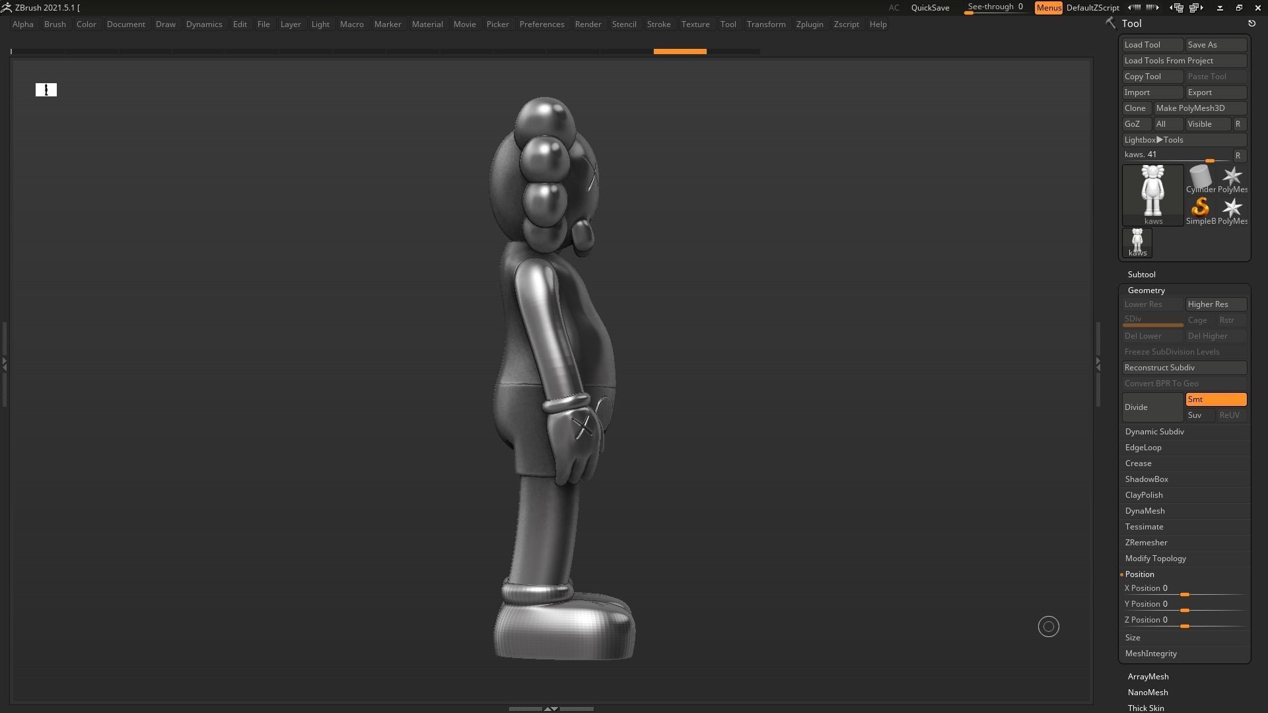The height and width of the screenshot is (713, 1268).
Task: Open the Transform menu
Action: (766, 24)
